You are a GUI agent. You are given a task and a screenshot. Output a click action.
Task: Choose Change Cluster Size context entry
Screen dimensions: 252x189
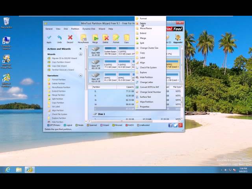click(x=150, y=48)
